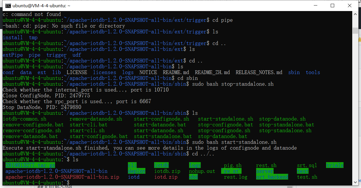Click the stop-confignode.sh file name
Screen dimensions: 361x188
[224, 130]
